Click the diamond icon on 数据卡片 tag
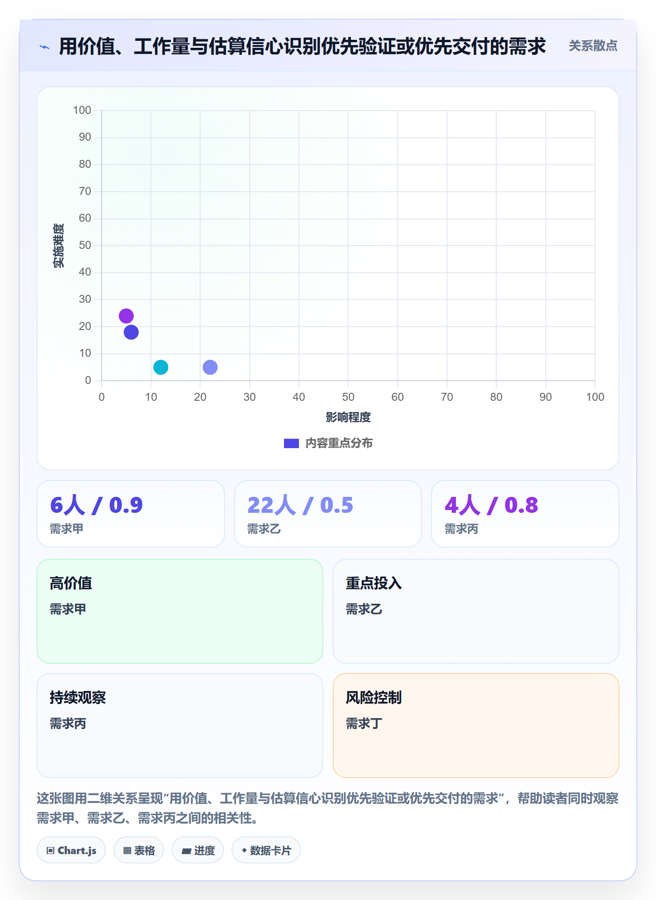This screenshot has width=656, height=900. pos(244,850)
